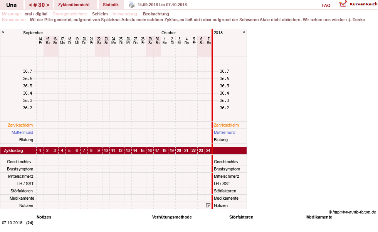Click the Una user name tab
The width and height of the screenshot is (378, 232).
[x=11, y=5]
